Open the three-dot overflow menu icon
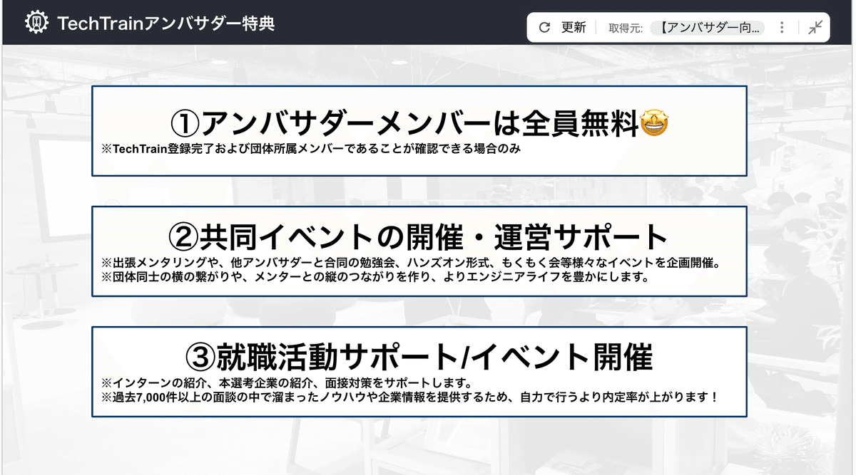856x475 pixels. pyautogui.click(x=781, y=27)
